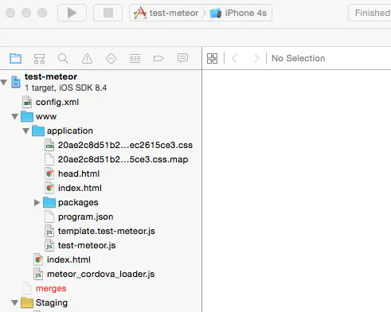391x312 pixels.
Task: Open the Find navigator magnifier icon
Action: click(x=63, y=58)
